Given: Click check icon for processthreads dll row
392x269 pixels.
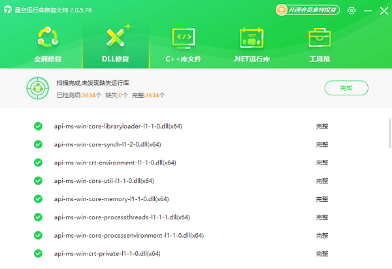Looking at the screenshot, I should (x=38, y=217).
